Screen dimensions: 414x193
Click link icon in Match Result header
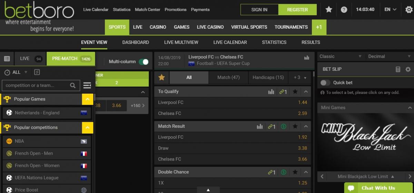[272, 126]
